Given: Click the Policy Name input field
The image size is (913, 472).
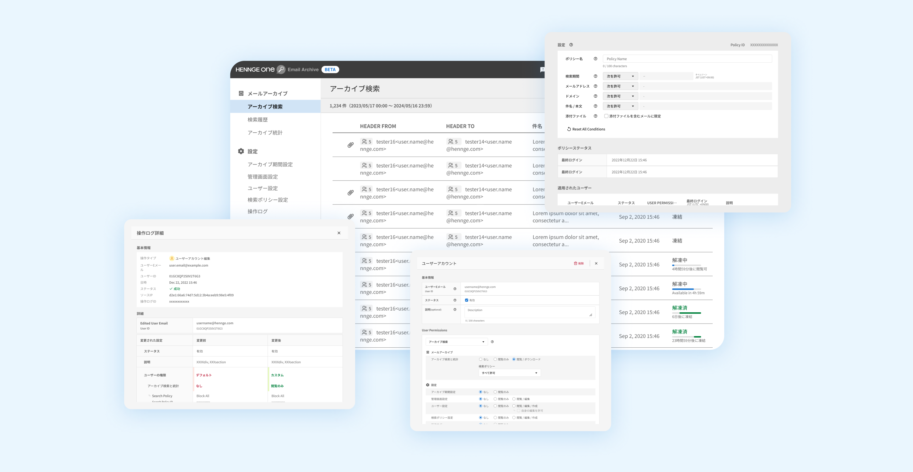Looking at the screenshot, I should [687, 59].
